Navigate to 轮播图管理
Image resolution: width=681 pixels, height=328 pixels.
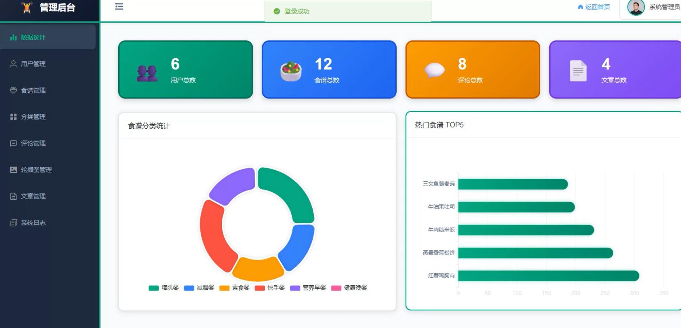point(48,170)
